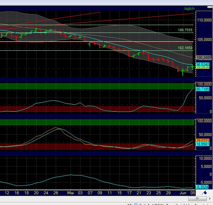Screen dimensions: 213x205
Task: Click the '20' date label on the time axis
Action: [36, 193]
